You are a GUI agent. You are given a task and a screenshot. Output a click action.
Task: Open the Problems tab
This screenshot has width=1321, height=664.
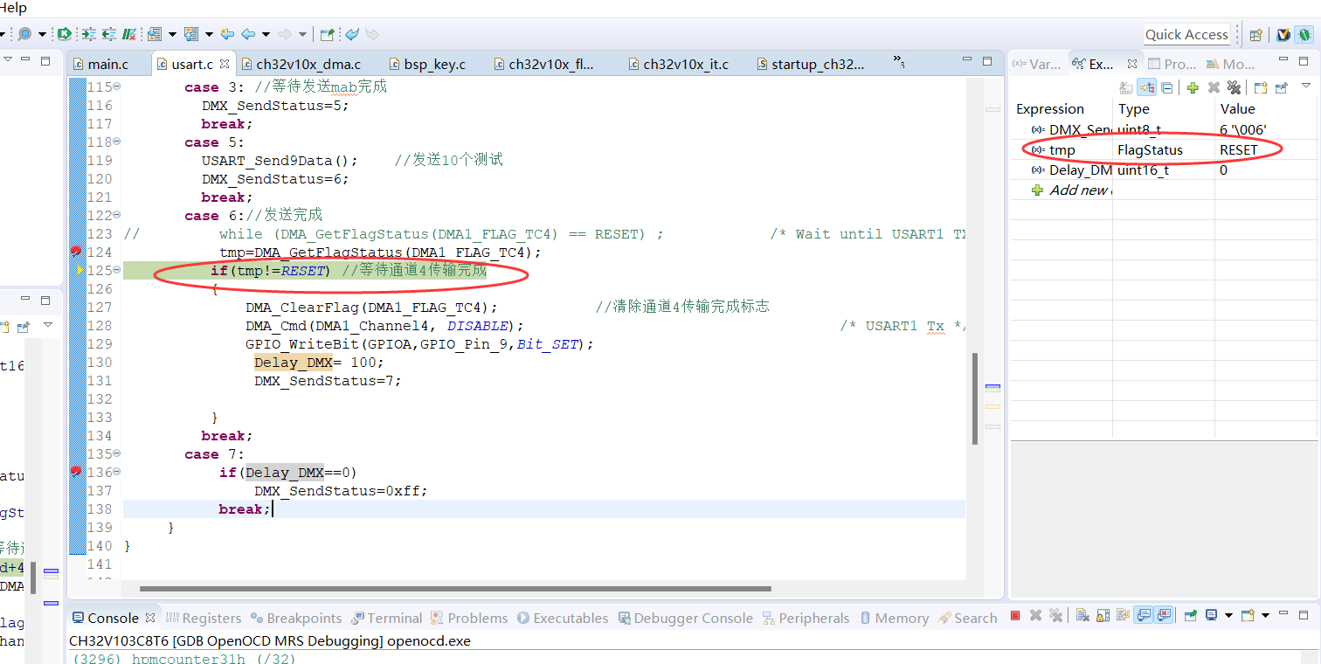(469, 618)
